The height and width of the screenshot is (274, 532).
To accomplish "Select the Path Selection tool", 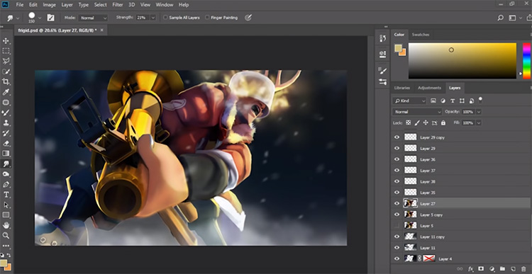I will pos(6,205).
